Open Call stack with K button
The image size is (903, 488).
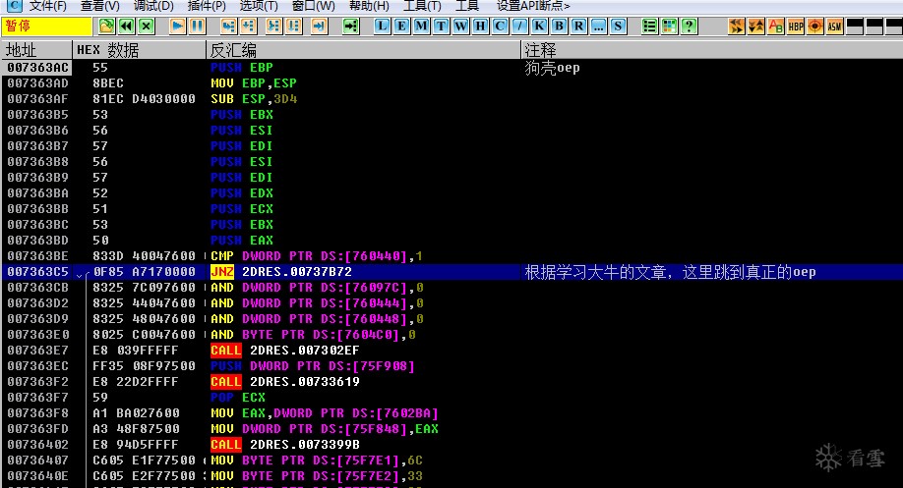tap(539, 26)
